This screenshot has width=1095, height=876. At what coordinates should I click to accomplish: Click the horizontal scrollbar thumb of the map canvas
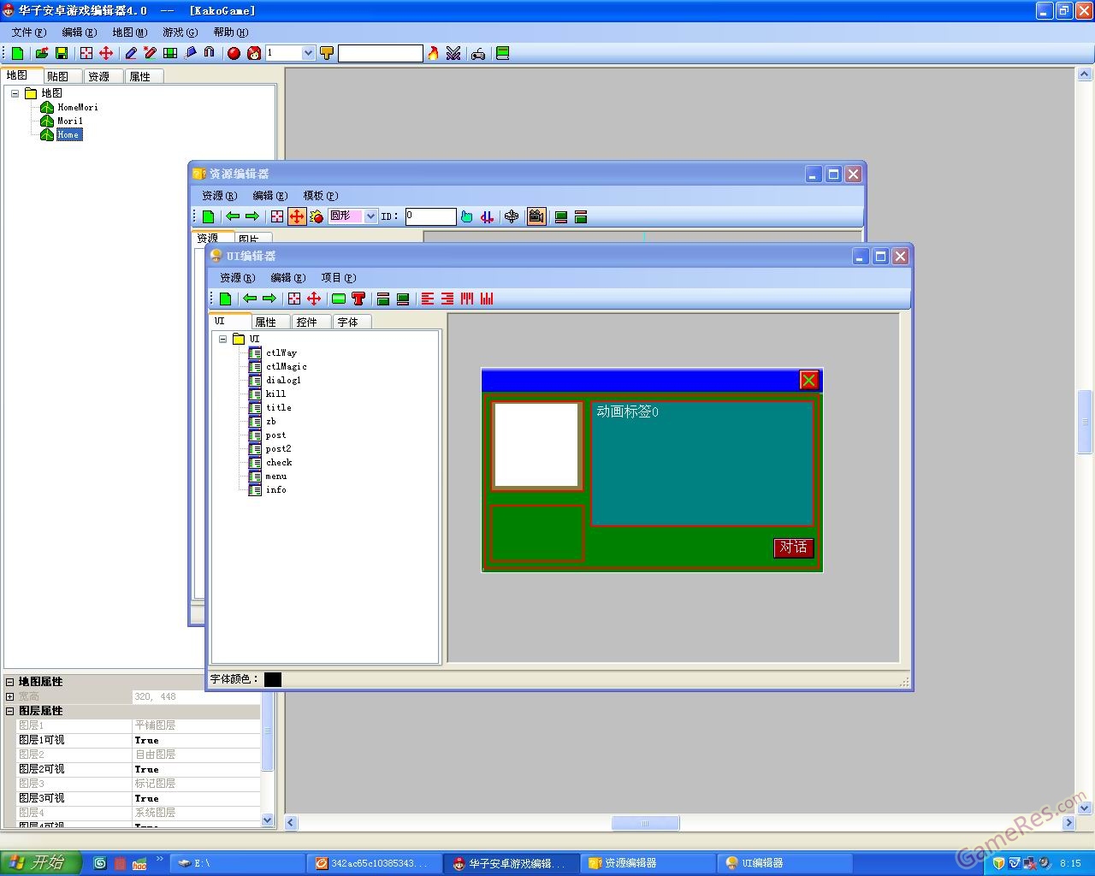pos(645,823)
